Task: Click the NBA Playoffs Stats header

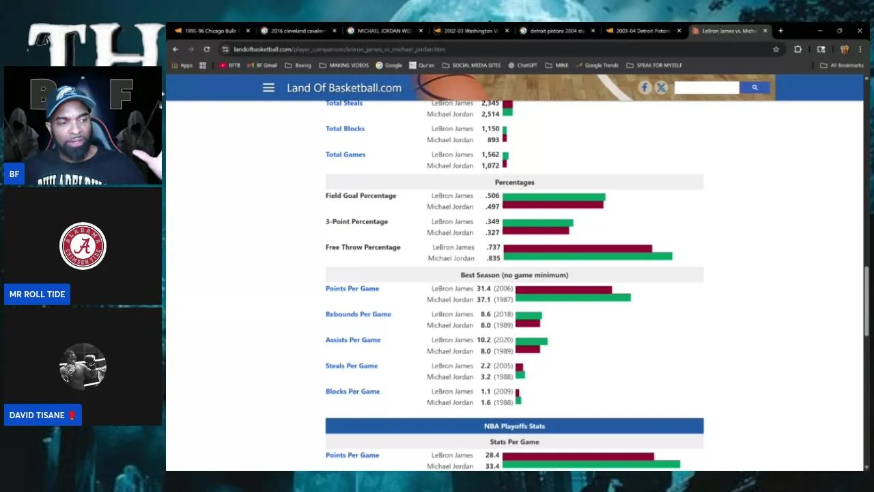Action: pos(514,426)
